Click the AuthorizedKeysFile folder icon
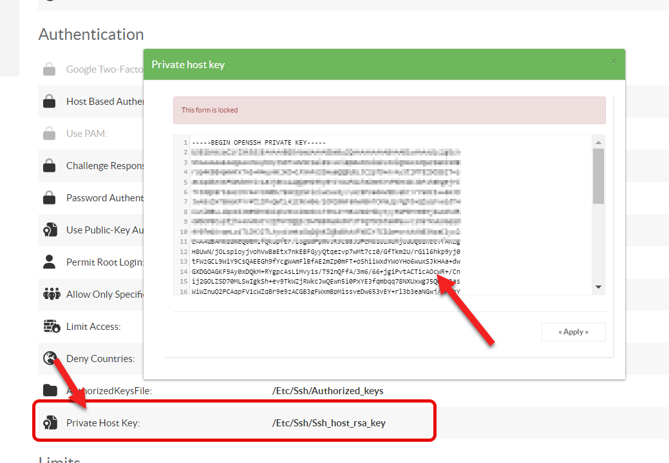The width and height of the screenshot is (669, 463). coord(50,391)
